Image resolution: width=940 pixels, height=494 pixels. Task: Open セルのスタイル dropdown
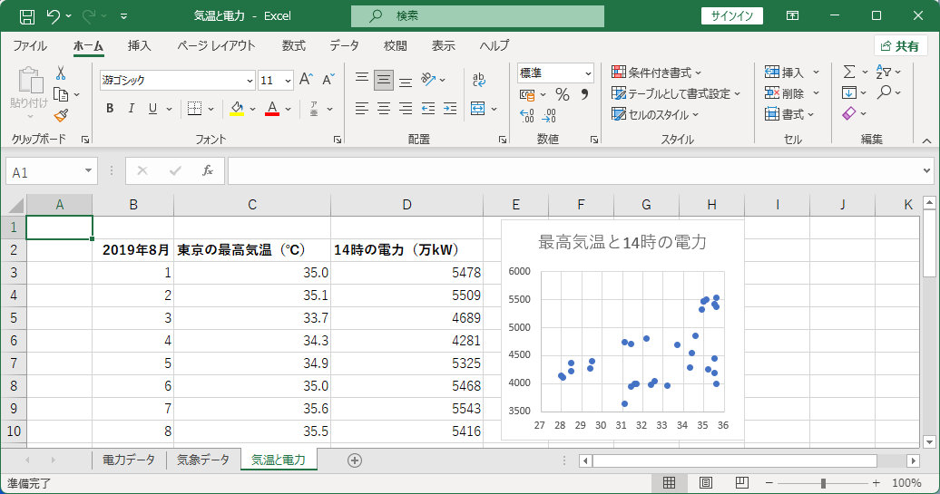tap(655, 114)
